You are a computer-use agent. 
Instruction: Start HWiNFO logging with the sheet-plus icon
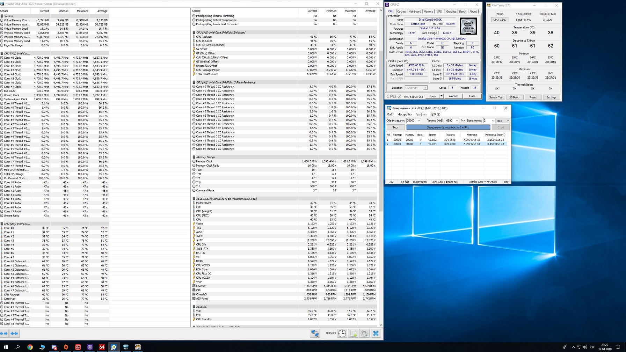click(353, 333)
